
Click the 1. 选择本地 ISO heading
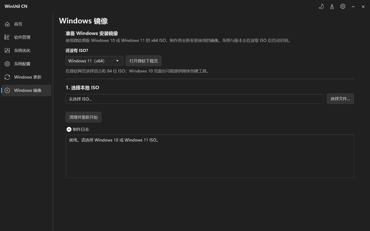click(82, 87)
